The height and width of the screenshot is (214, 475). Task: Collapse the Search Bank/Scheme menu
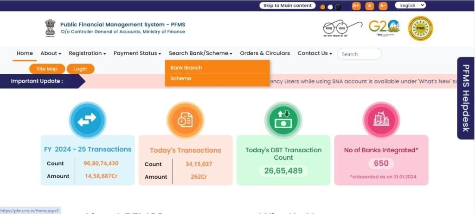click(x=200, y=53)
